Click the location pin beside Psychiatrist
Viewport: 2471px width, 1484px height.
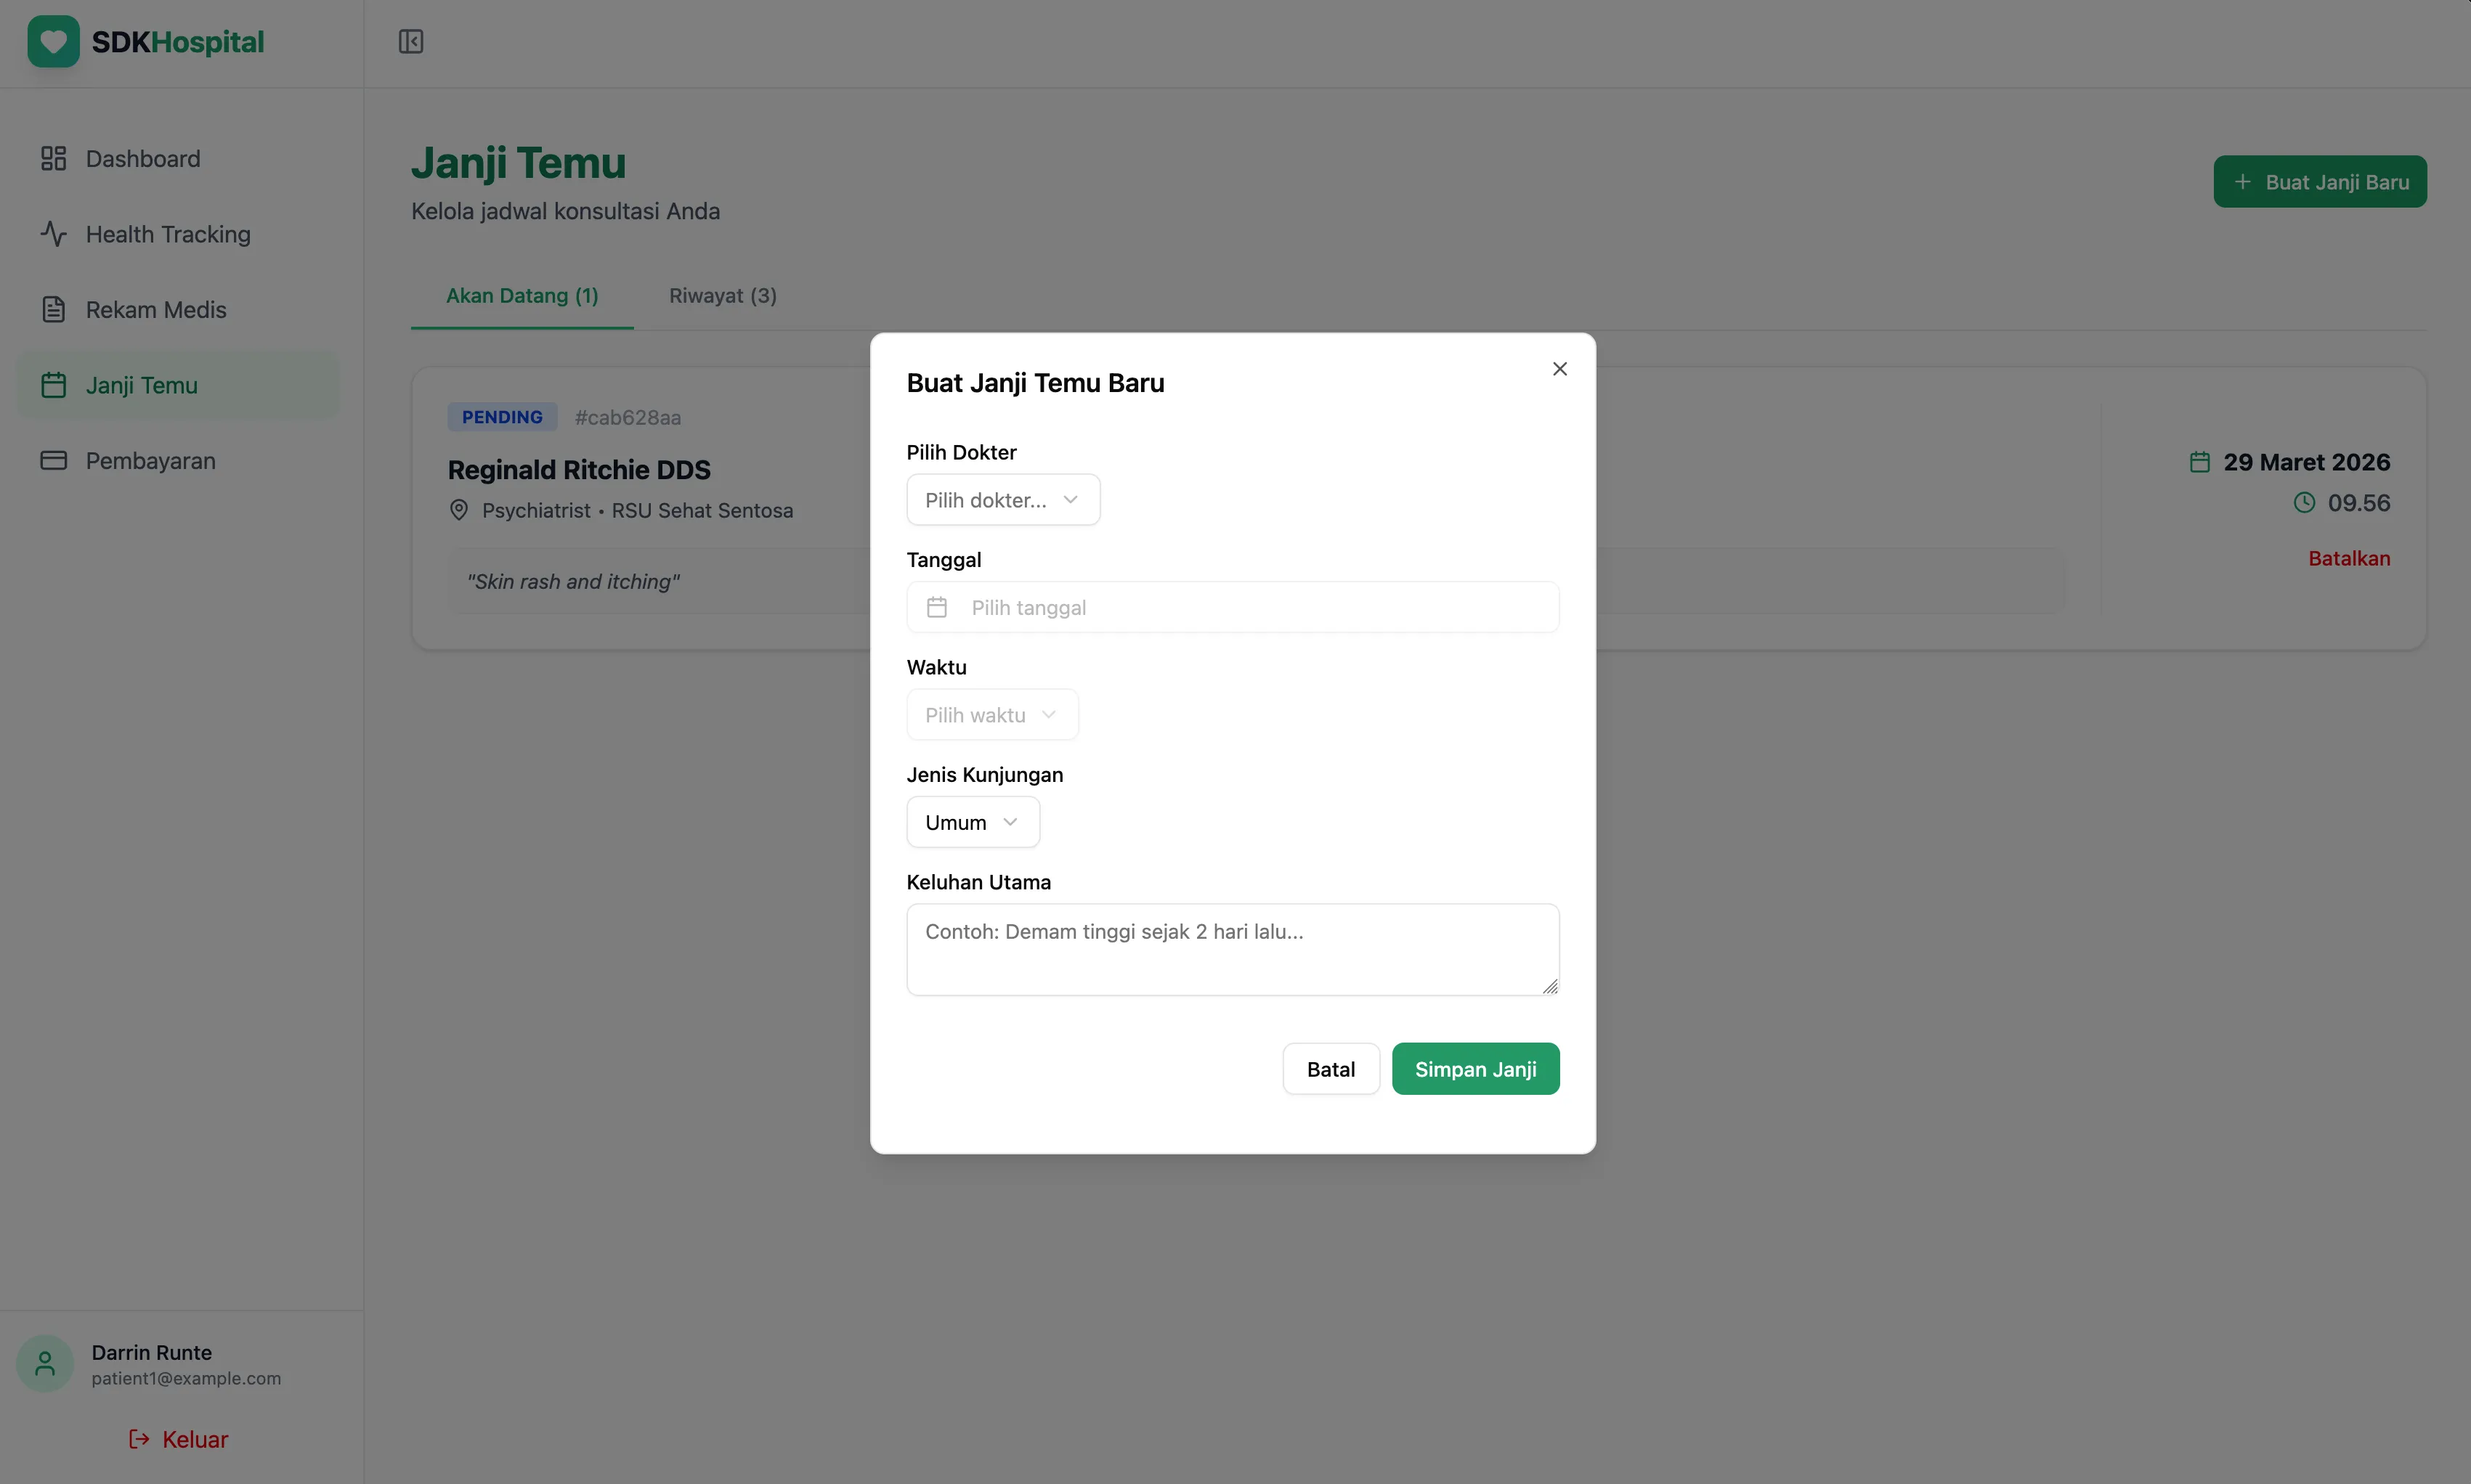(459, 510)
